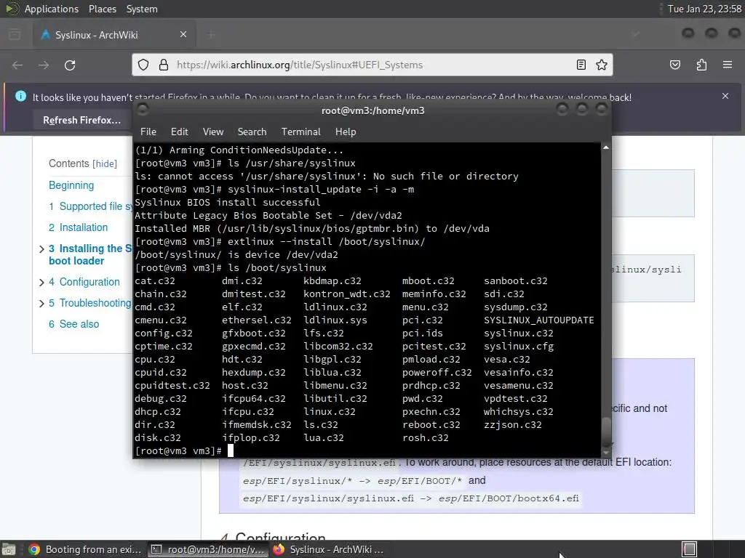
Task: Expand section 3 Installing boot loader chevron
Action: [41, 249]
